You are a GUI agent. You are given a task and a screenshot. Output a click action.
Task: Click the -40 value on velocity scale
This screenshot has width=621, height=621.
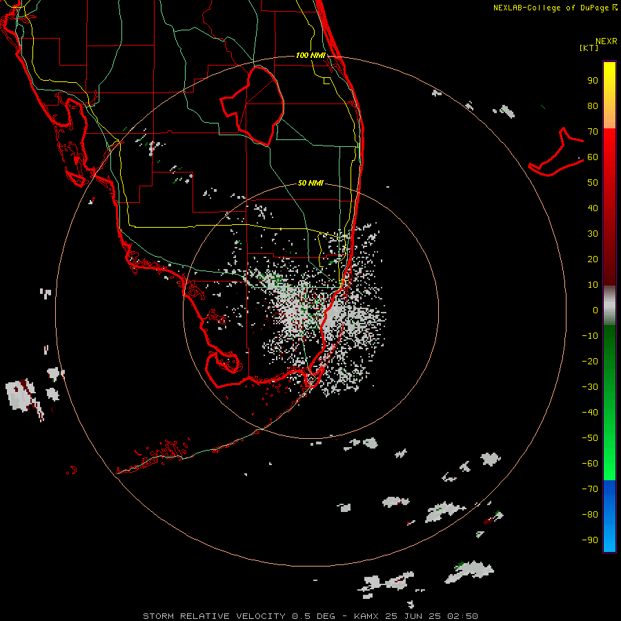(x=590, y=413)
